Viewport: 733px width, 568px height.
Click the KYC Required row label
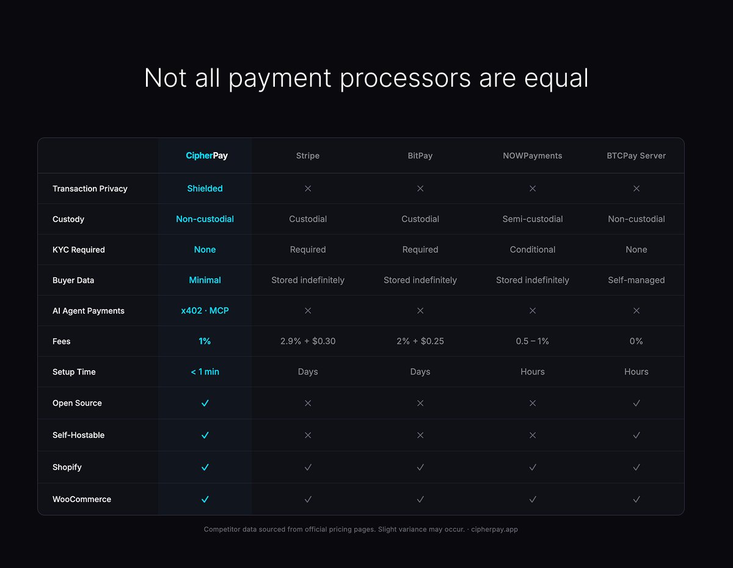coord(79,250)
